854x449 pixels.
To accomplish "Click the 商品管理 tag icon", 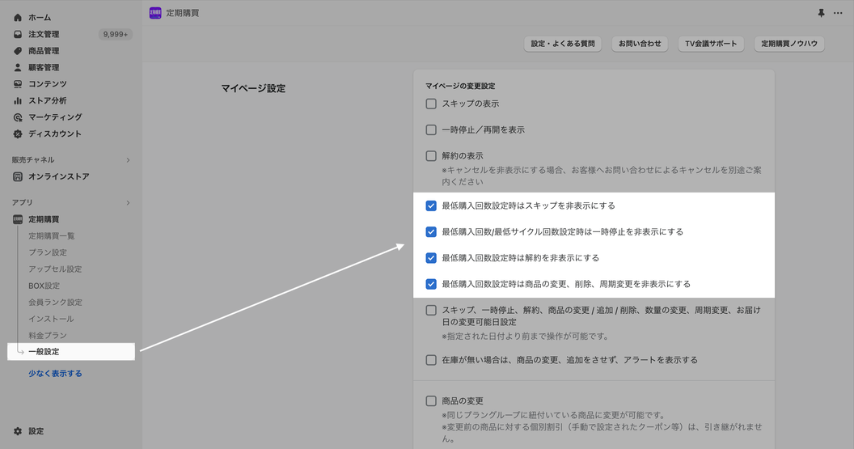I will pos(18,51).
